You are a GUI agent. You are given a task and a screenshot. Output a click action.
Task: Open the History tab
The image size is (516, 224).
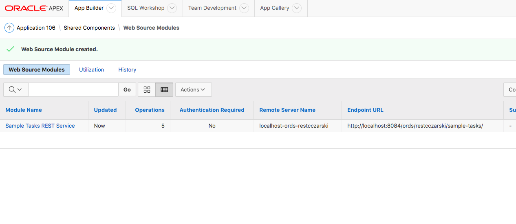pos(127,70)
